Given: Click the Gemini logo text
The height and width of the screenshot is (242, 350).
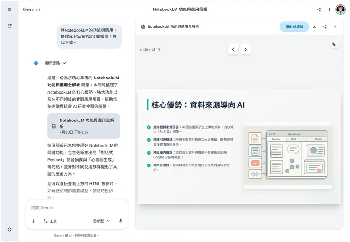Looking at the screenshot, I should click(x=31, y=9).
